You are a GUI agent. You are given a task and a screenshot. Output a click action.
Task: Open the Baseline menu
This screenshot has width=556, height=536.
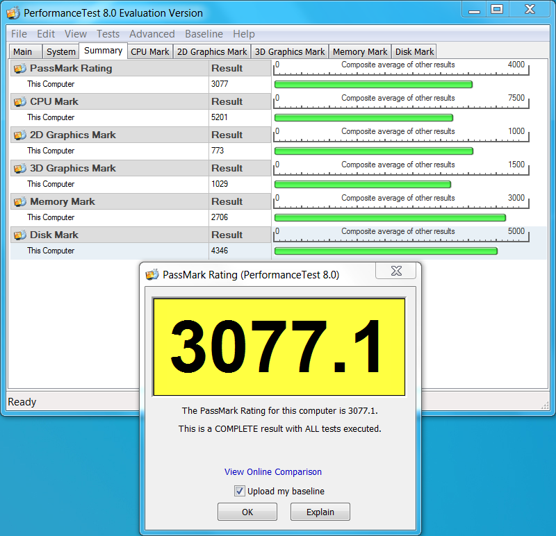204,34
